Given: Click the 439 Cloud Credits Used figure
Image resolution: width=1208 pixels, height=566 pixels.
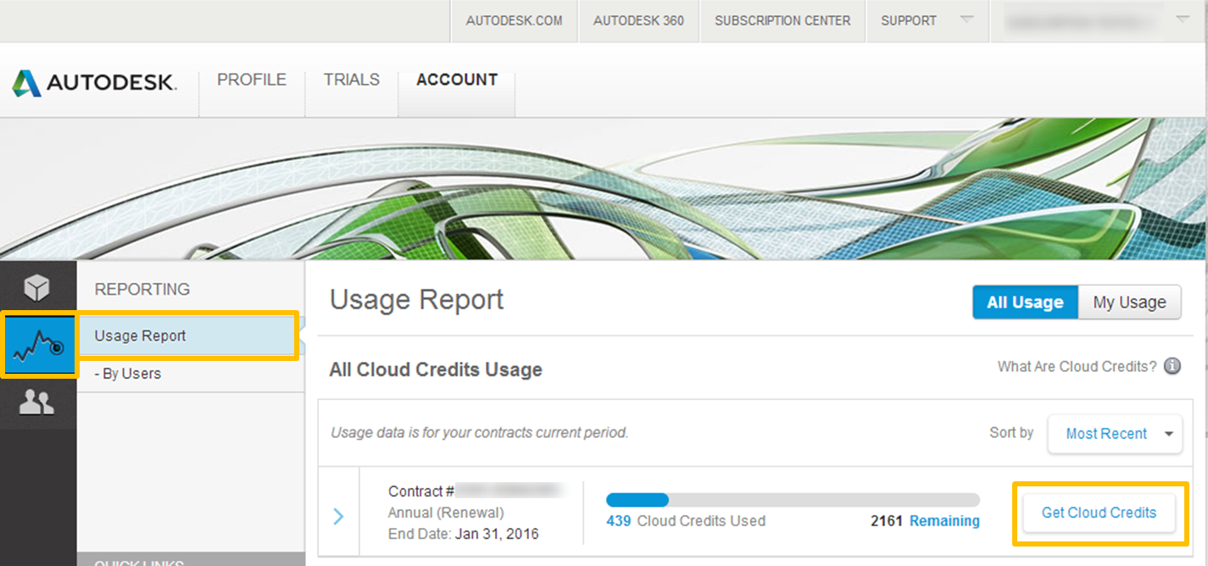Looking at the screenshot, I should (686, 520).
